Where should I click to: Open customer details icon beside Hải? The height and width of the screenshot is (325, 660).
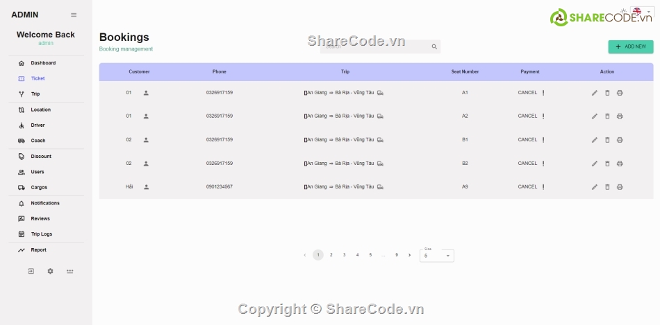click(x=146, y=187)
